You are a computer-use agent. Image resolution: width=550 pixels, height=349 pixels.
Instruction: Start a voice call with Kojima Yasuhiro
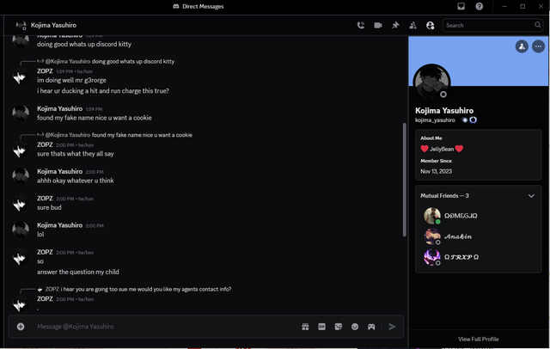coord(361,25)
